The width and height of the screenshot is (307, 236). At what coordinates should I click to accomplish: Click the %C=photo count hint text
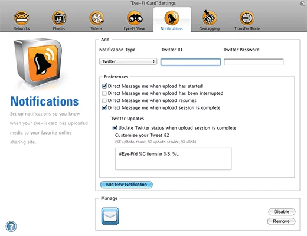tap(155, 142)
